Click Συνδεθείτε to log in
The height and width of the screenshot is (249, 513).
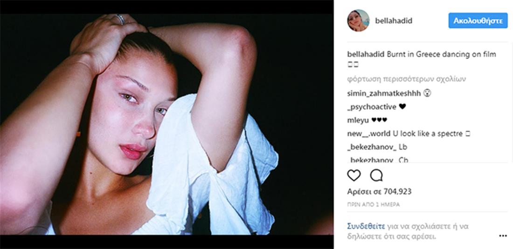[366, 226]
